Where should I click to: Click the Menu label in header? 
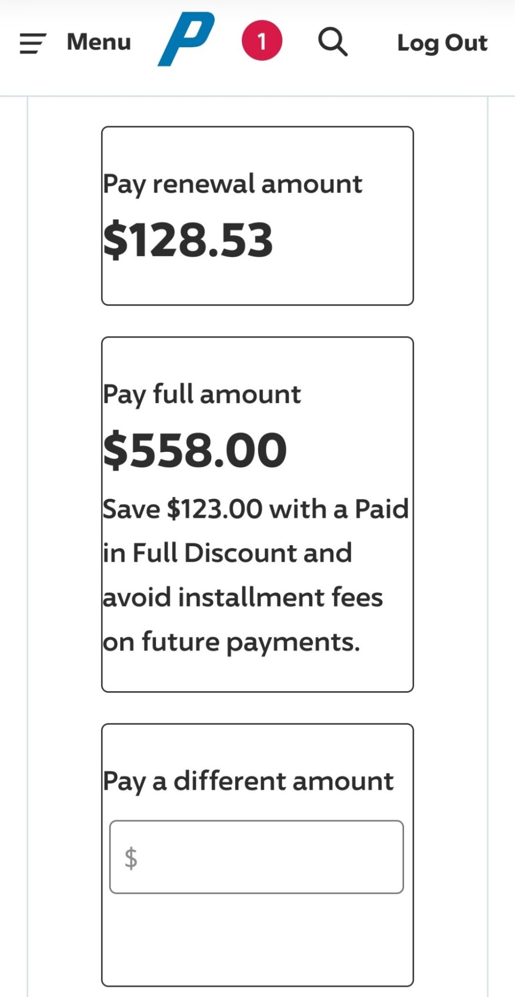coord(99,42)
